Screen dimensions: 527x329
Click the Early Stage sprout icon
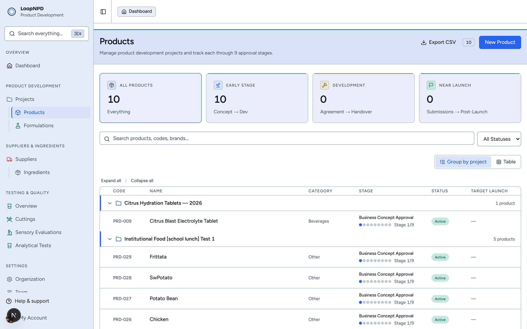click(x=218, y=85)
